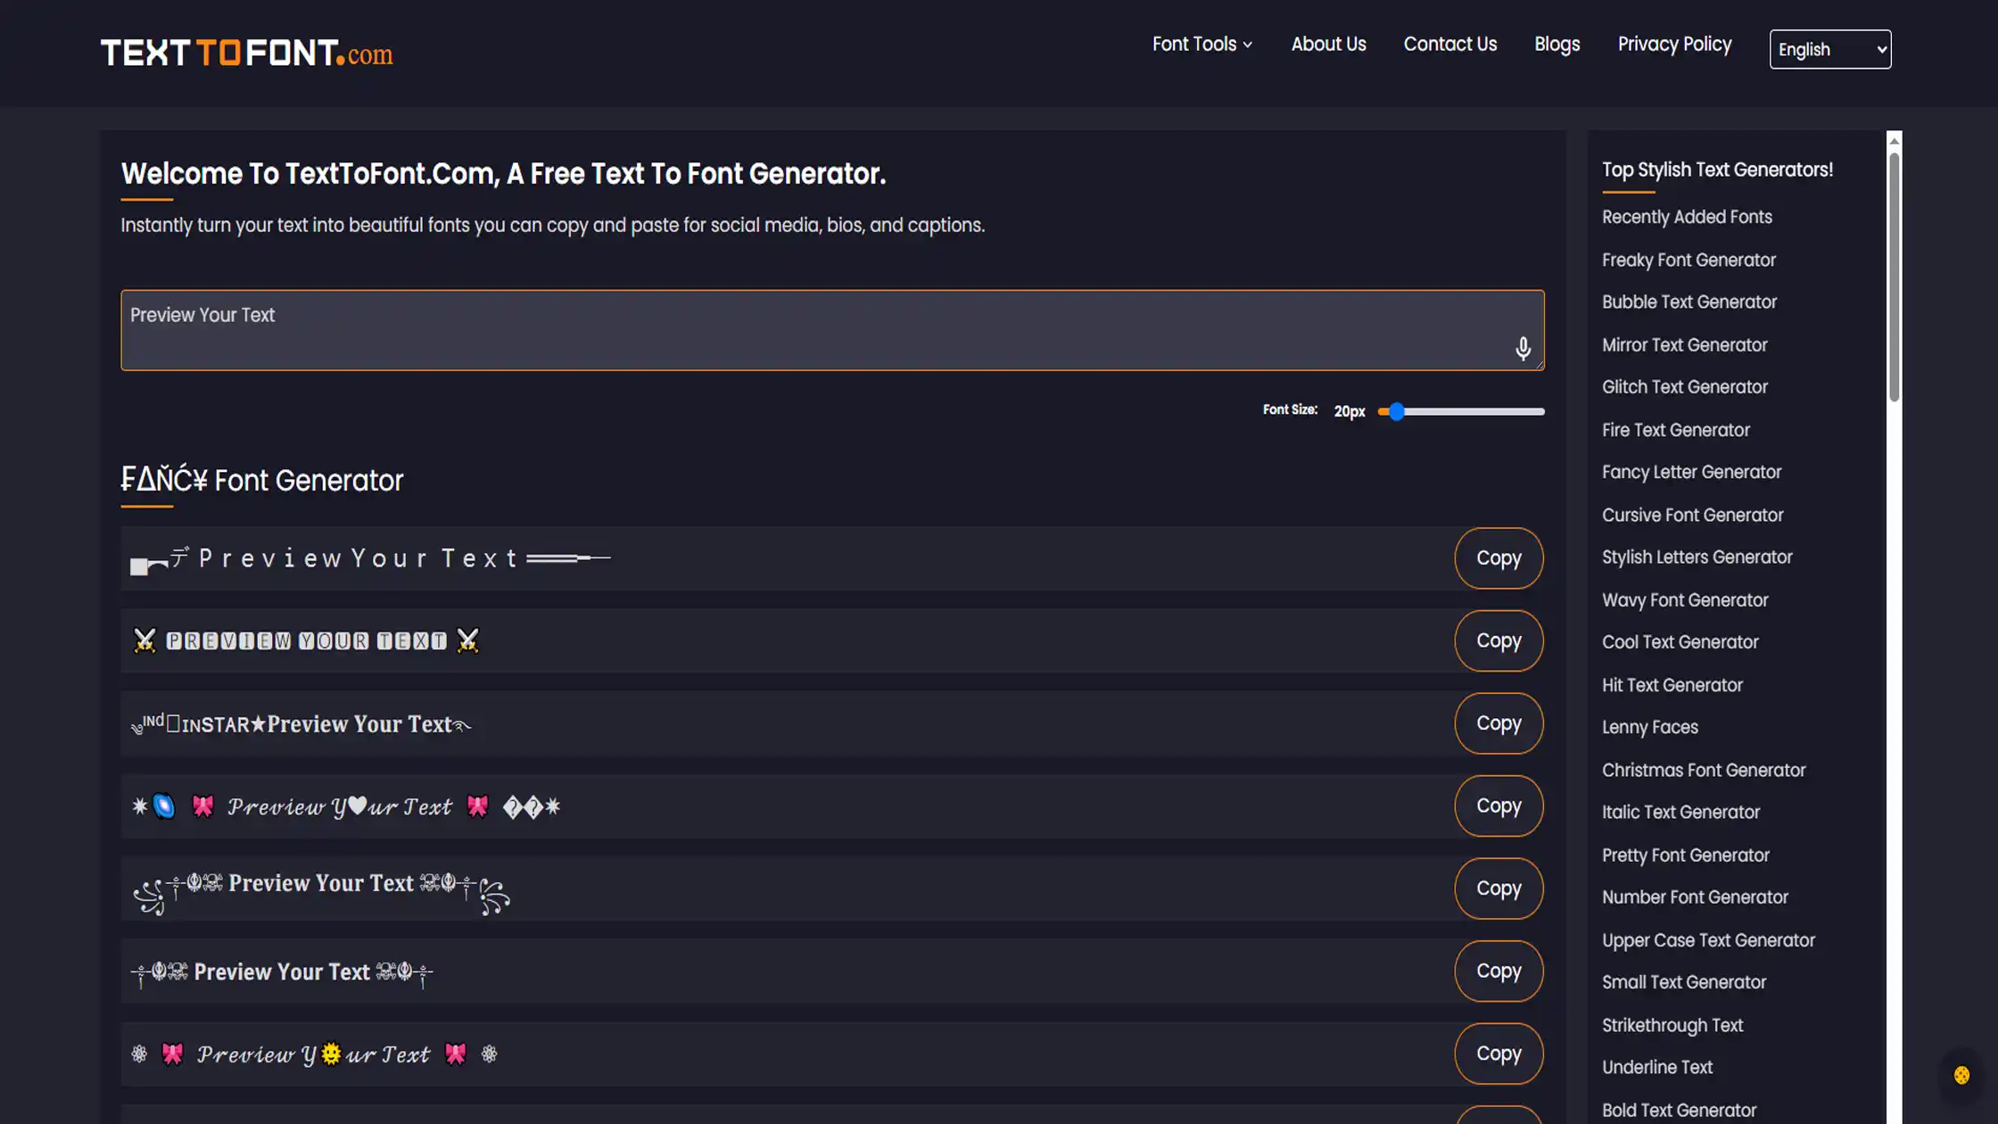The width and height of the screenshot is (1998, 1124).
Task: Copy the INSTAR star style text
Action: [x=1498, y=723]
